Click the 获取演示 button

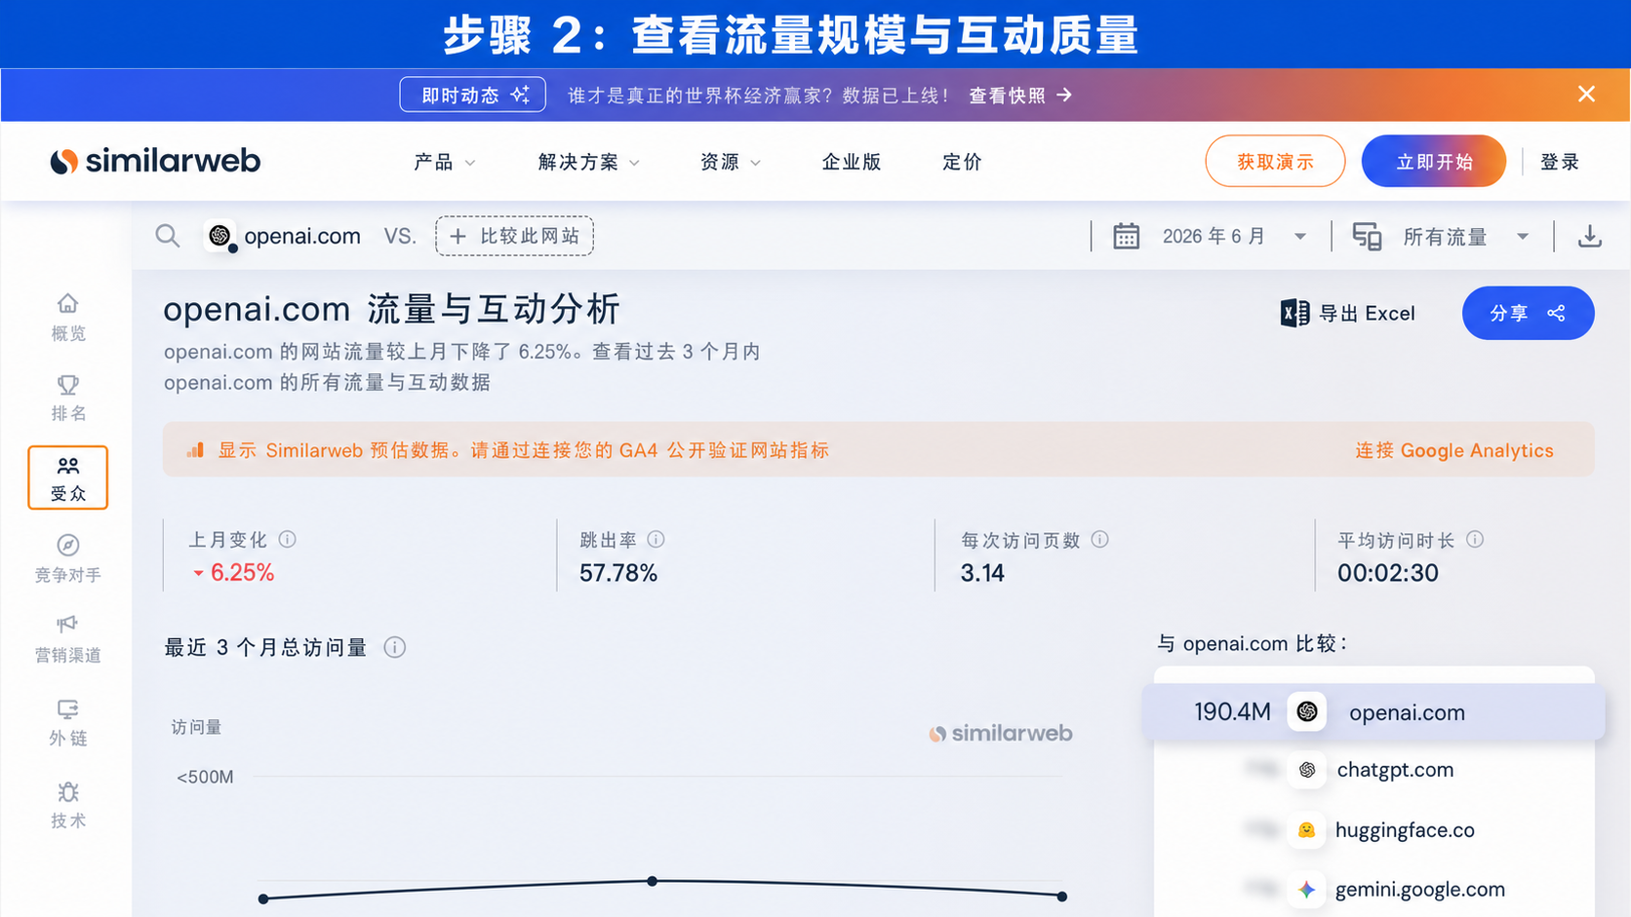[x=1275, y=161]
